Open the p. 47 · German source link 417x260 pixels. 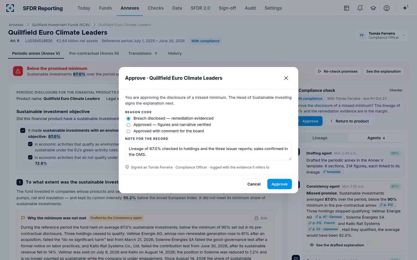click(x=328, y=217)
